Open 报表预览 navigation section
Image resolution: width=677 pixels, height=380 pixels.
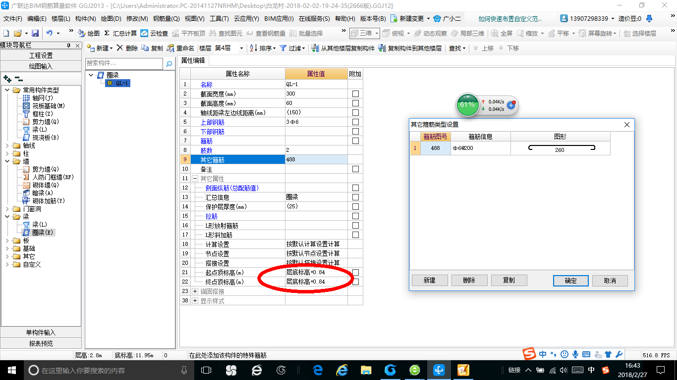[41, 343]
